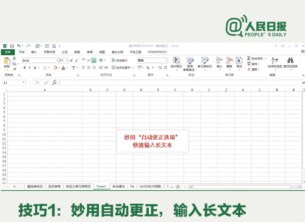The width and height of the screenshot is (305, 222).
Task: Open the font size dropdown
Action: [66, 60]
